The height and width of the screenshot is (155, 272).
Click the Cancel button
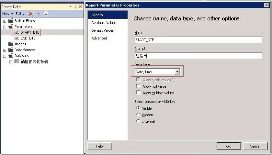[x=255, y=146]
